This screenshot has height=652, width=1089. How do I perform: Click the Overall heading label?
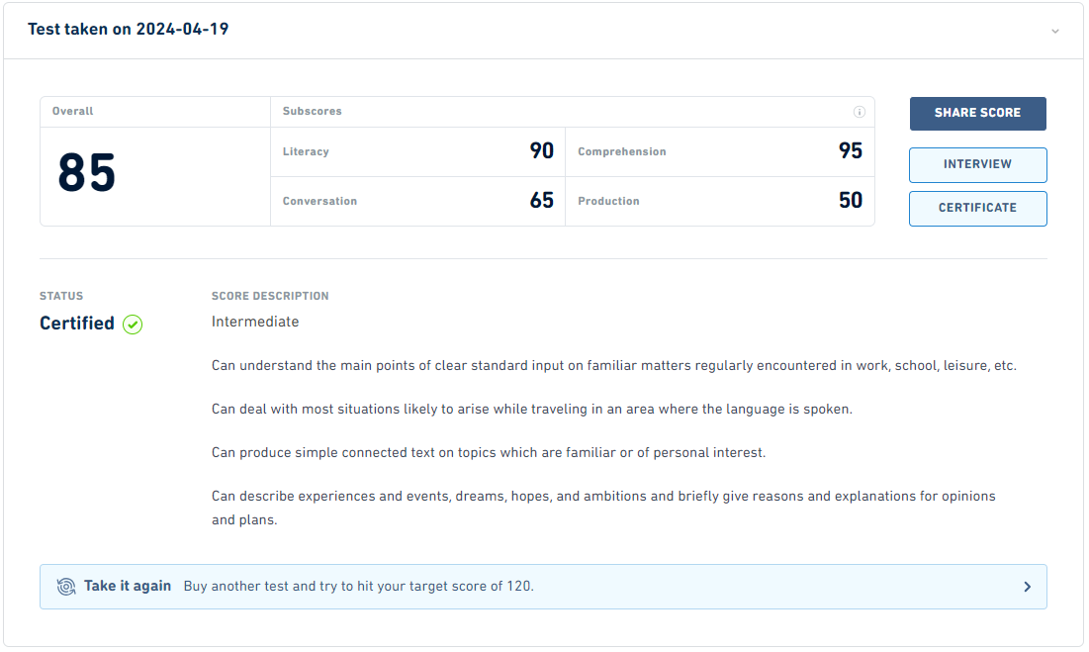(73, 111)
